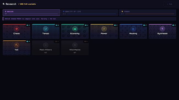Click the "Pack Filters" label

click(x=46, y=50)
